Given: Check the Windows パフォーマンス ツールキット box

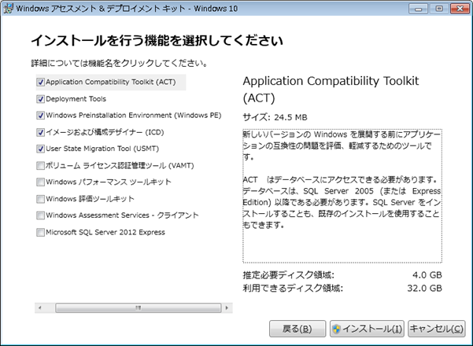Looking at the screenshot, I should 40,182.
